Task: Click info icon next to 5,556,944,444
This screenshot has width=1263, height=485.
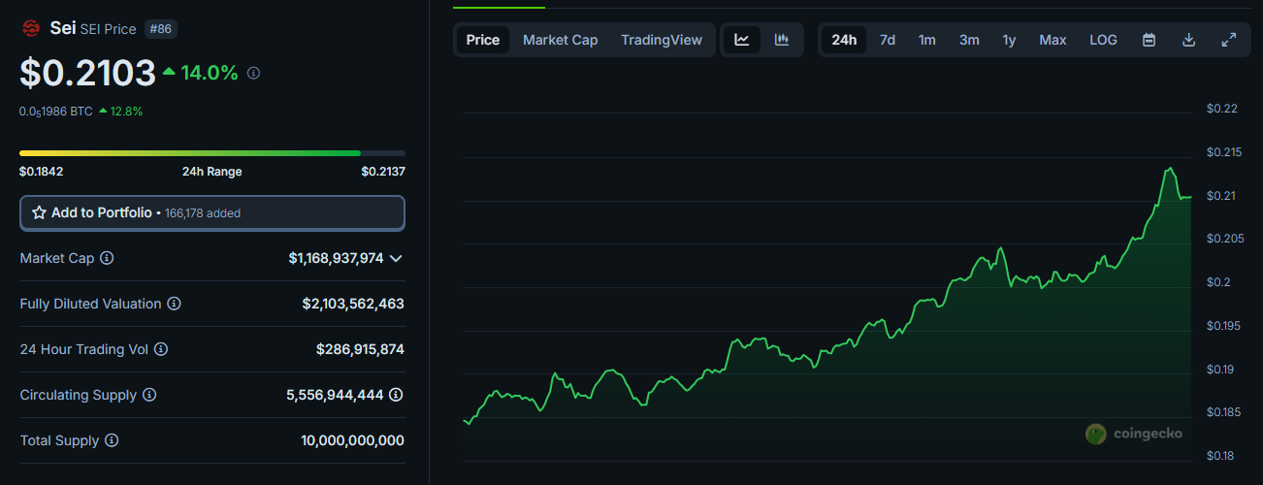Action: pyautogui.click(x=396, y=395)
